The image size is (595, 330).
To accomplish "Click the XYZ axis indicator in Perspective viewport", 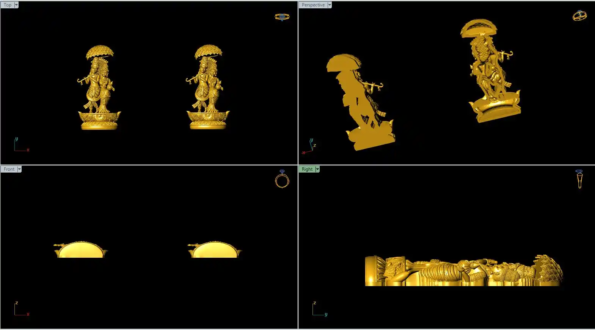I will tap(309, 147).
